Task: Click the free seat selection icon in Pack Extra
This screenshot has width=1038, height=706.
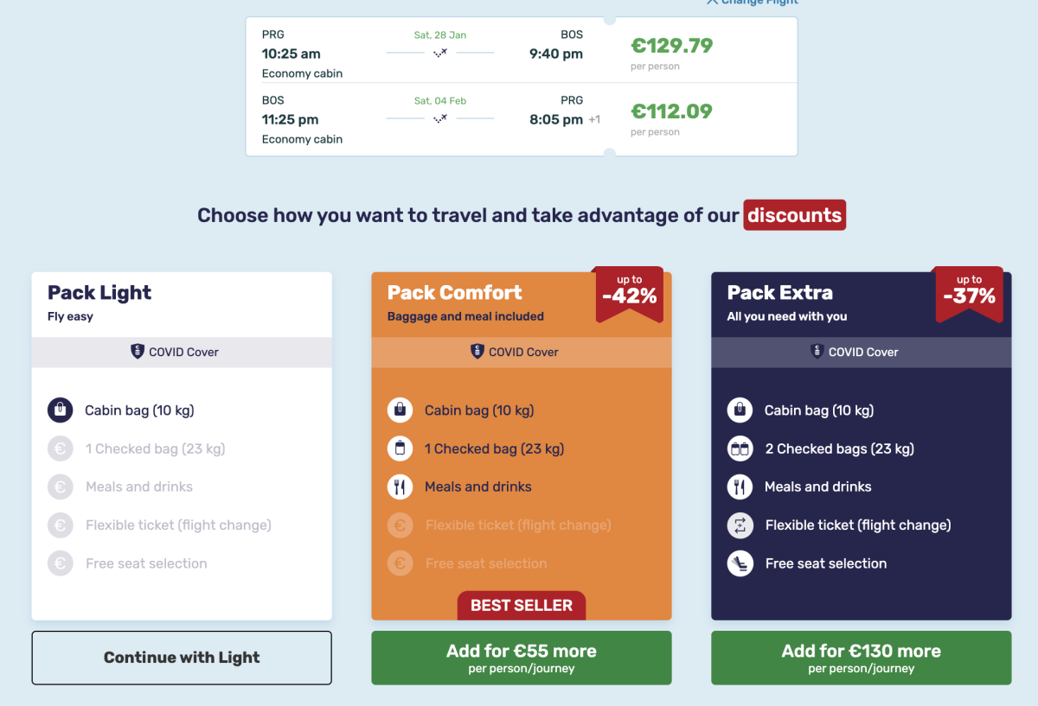Action: coord(740,563)
